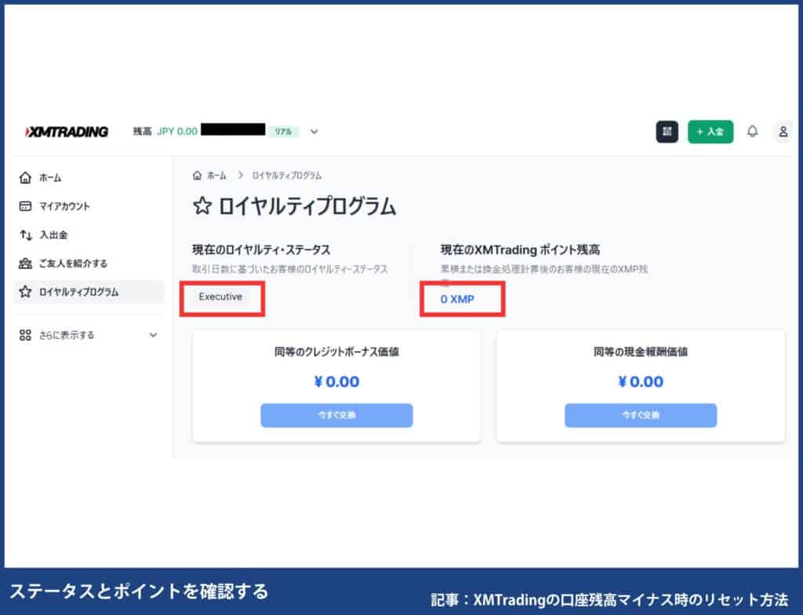Image resolution: width=803 pixels, height=615 pixels.
Task: Click the breadcrumb home icon
Action: coord(197,176)
